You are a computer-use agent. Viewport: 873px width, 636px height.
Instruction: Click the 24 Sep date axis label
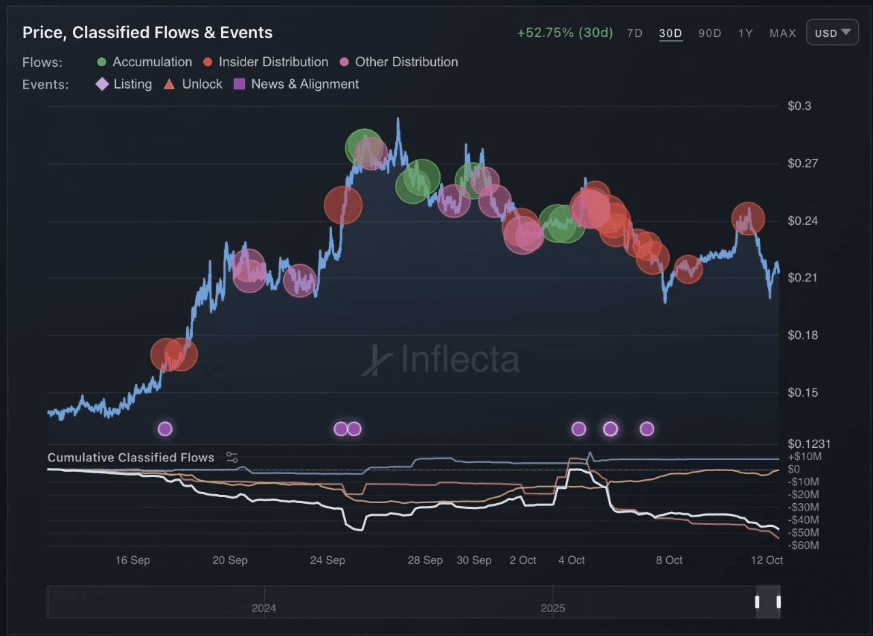(327, 560)
